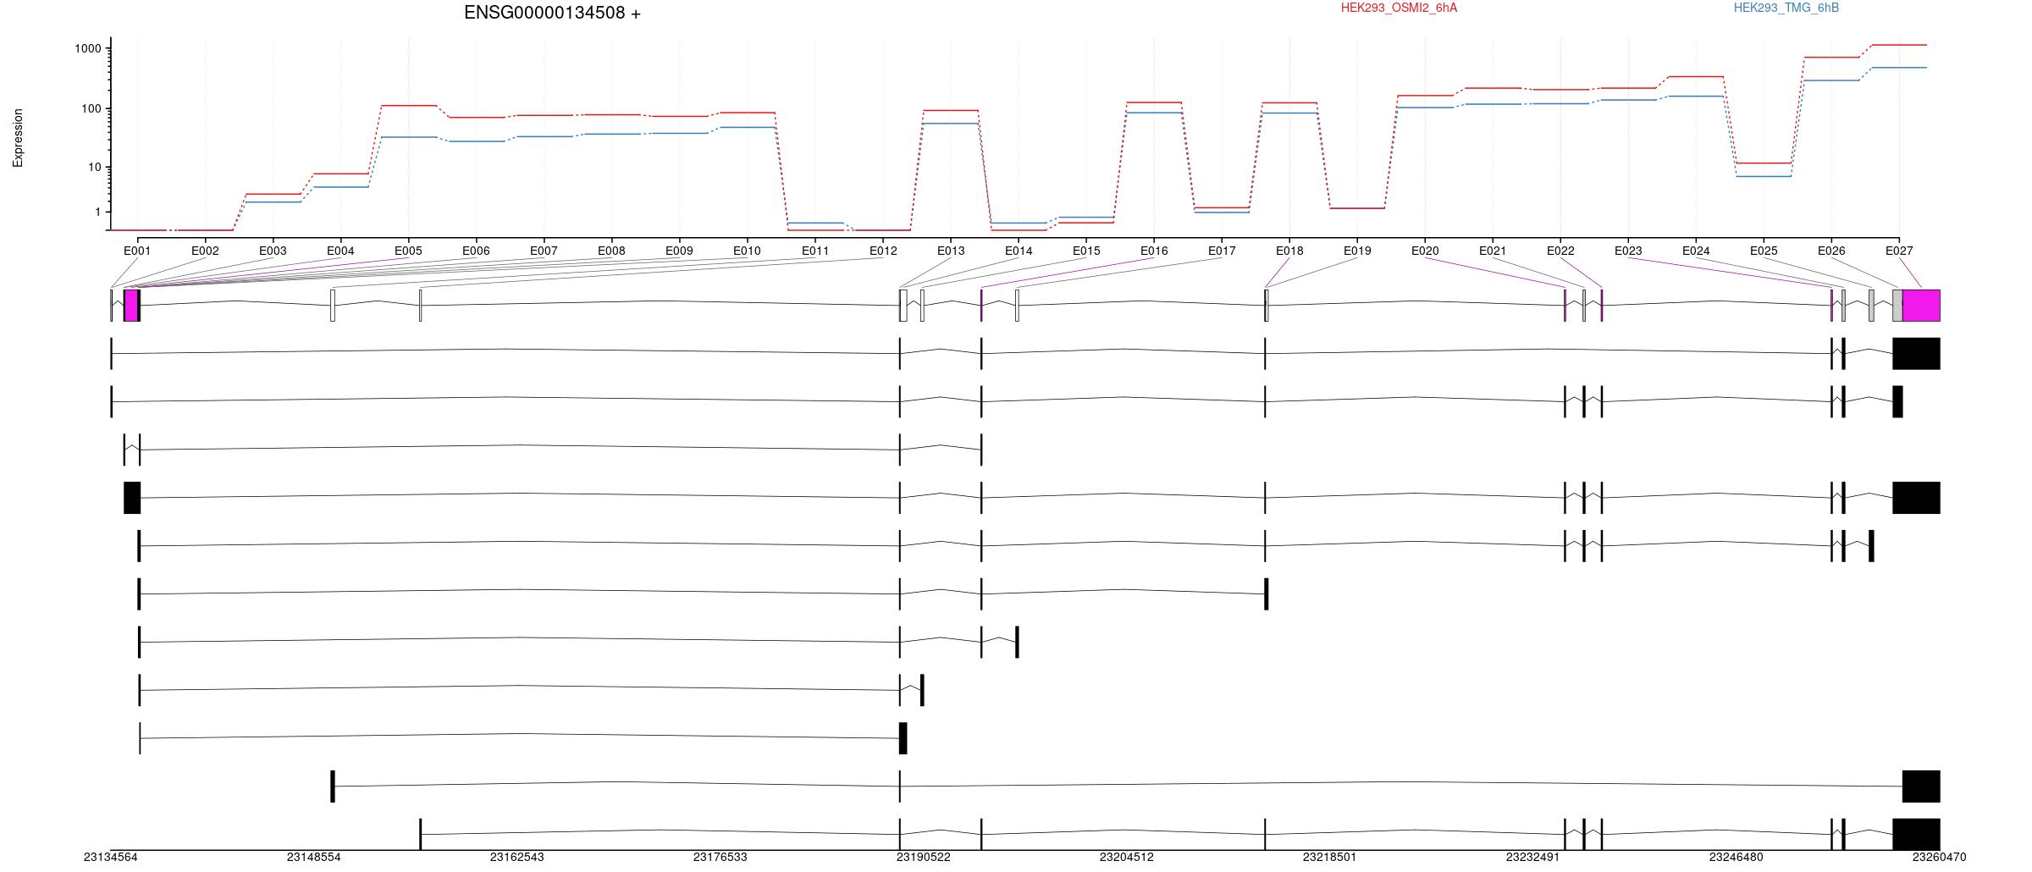Screen dimensions: 2032x872
Task: Click the blue expression segment above E027
Action: point(1899,68)
